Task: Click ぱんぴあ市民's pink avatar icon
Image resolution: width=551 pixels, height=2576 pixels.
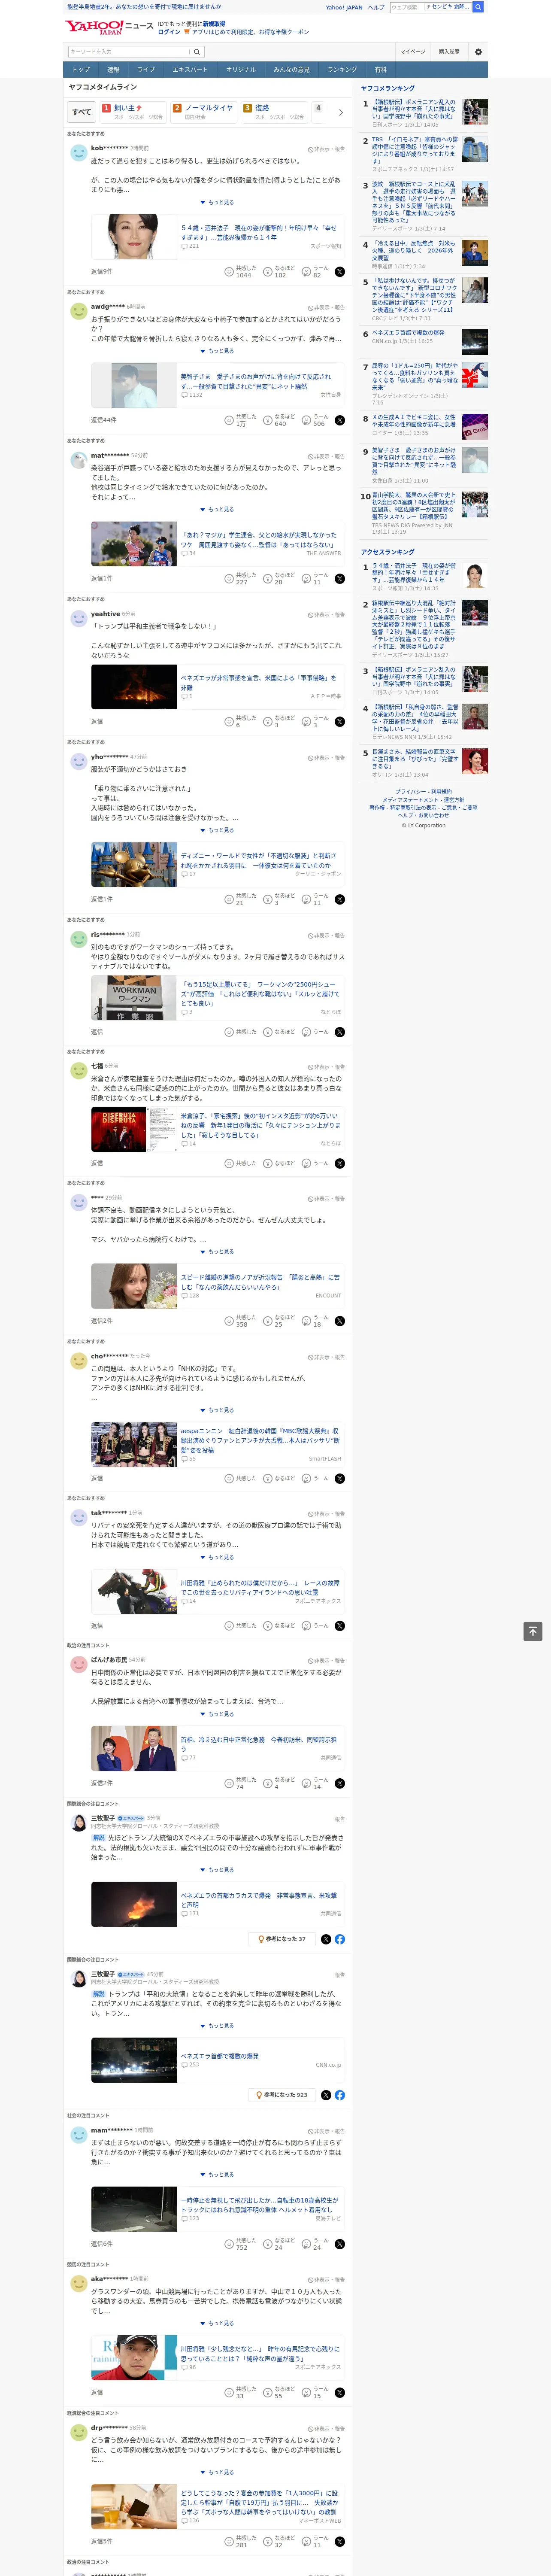Action: (79, 1665)
